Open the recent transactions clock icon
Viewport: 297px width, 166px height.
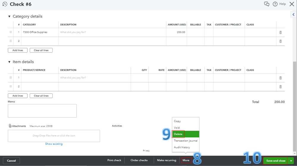pyautogui.click(x=5, y=4)
